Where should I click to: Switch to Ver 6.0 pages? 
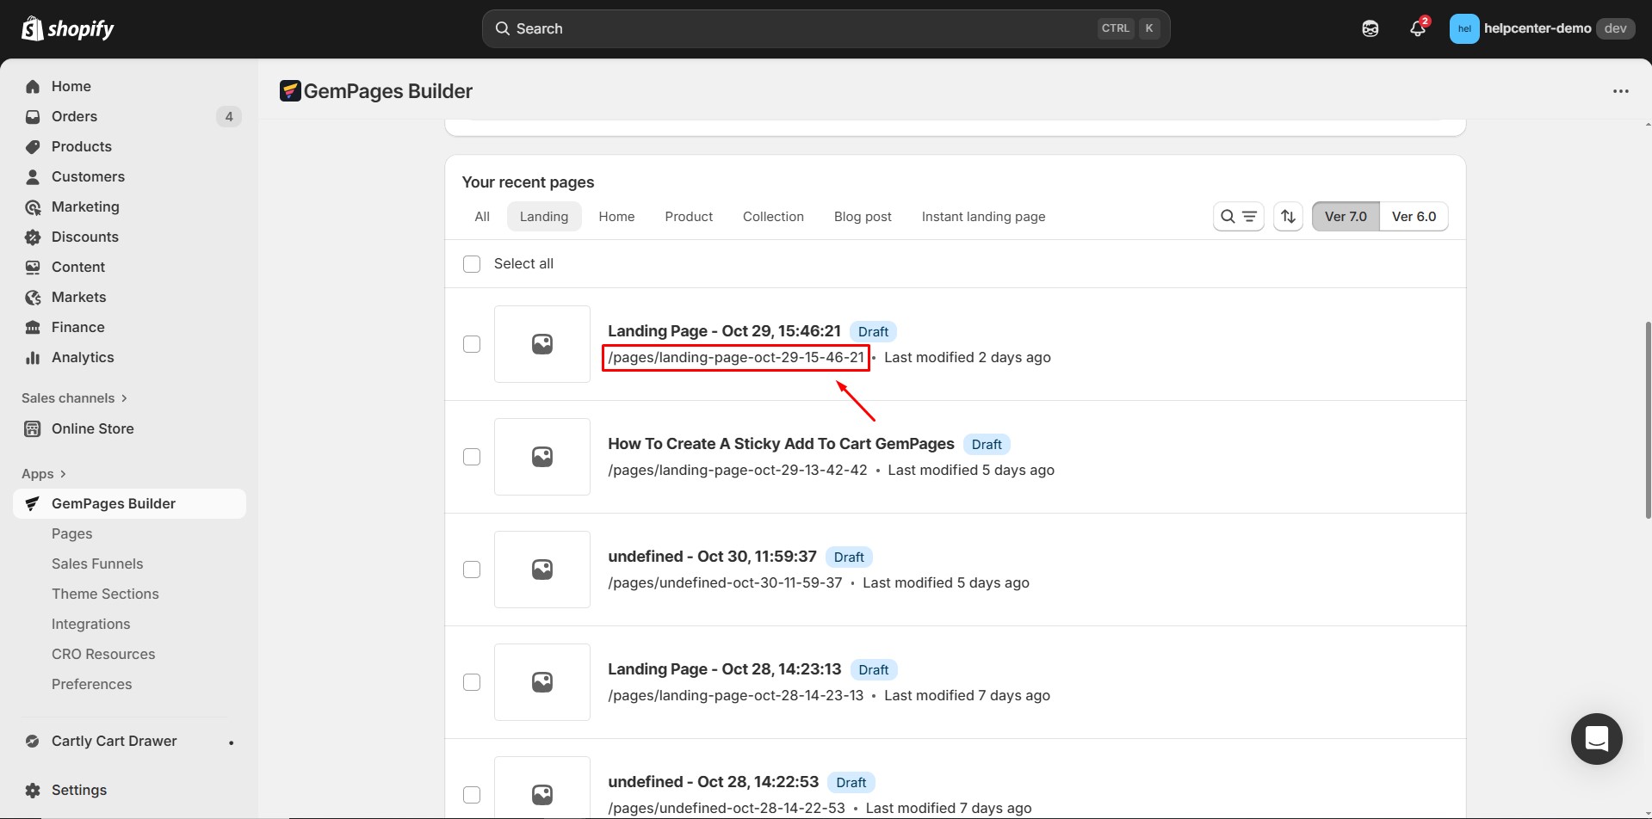[1414, 217]
